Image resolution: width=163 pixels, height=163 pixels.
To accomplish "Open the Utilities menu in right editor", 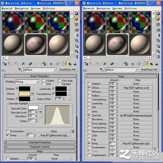I will point(131,8).
